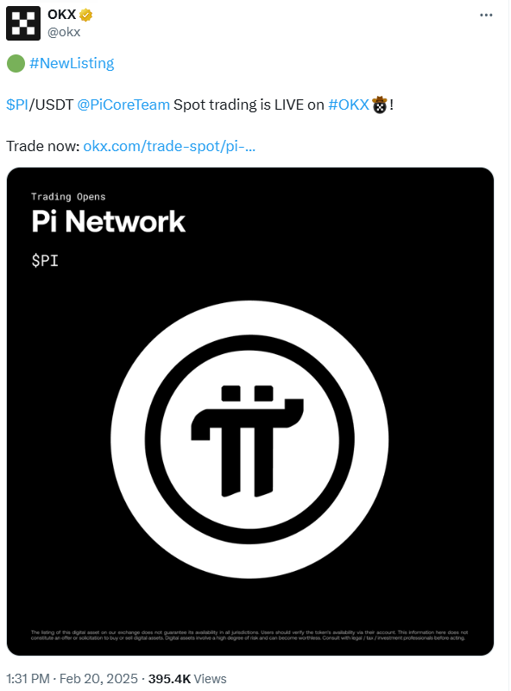Click the Trading Opens label in image
This screenshot has width=511, height=691.
(68, 197)
